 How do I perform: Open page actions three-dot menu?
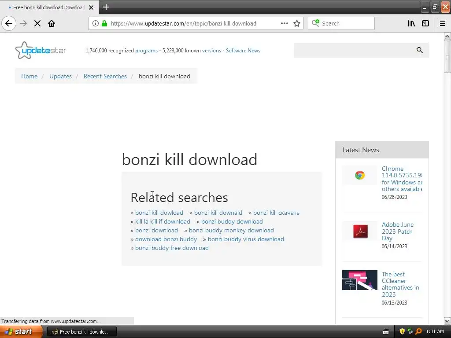coord(285,23)
